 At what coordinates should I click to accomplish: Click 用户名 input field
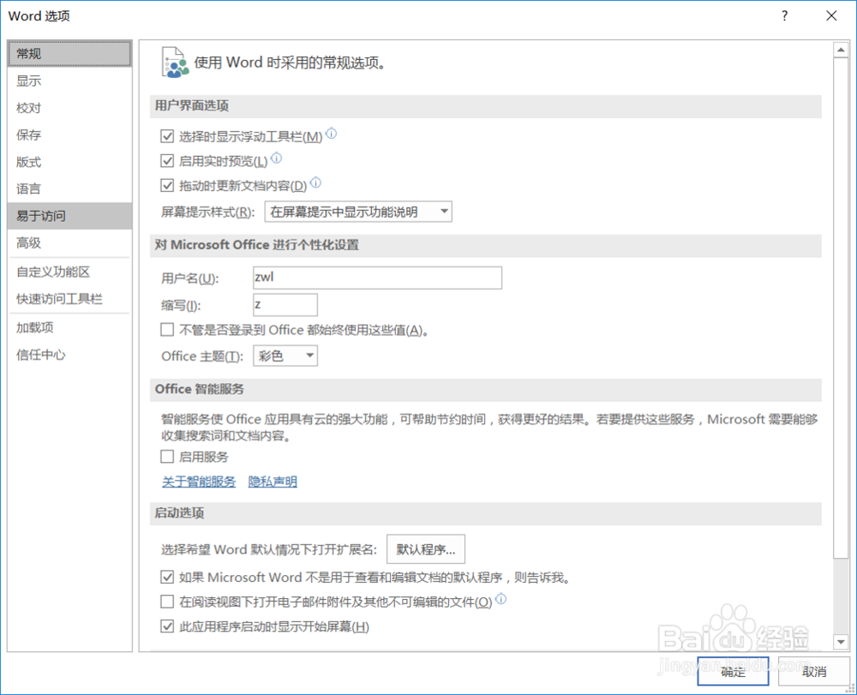378,278
